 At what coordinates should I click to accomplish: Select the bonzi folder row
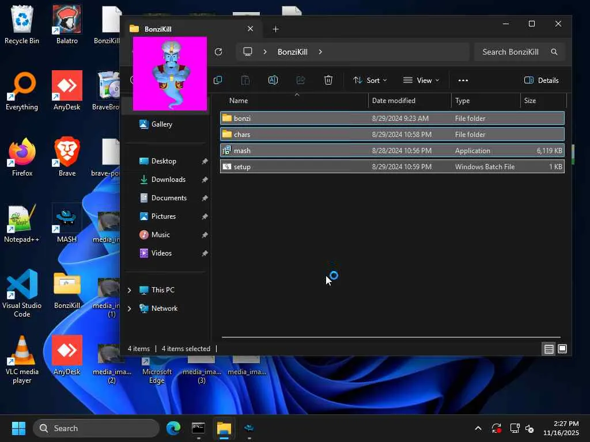pyautogui.click(x=392, y=118)
